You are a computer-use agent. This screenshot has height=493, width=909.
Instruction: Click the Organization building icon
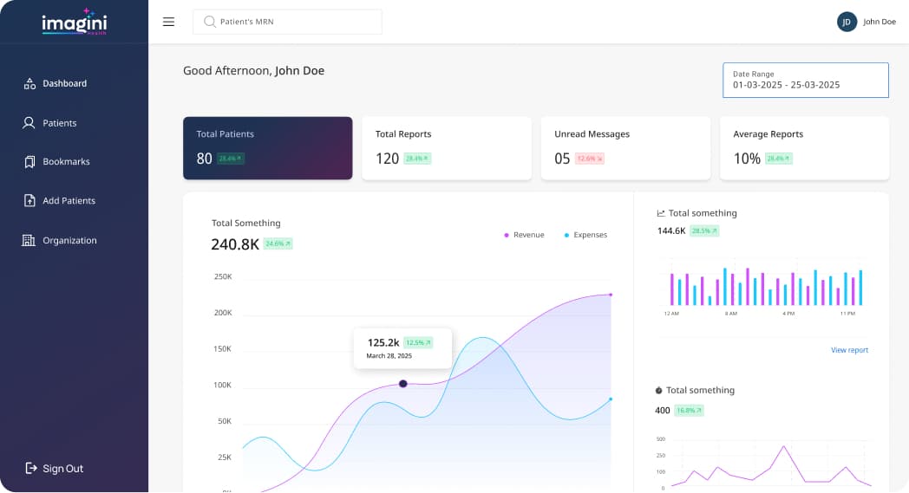29,240
